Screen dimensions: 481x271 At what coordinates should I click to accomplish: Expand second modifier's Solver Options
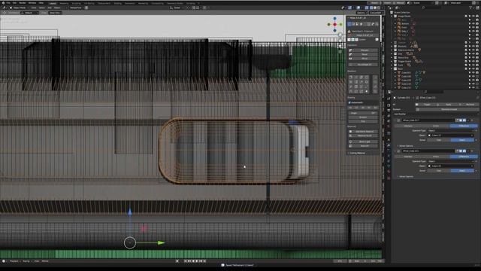(406, 177)
